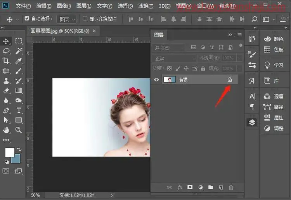Click the delete layer trash icon

[231, 187]
